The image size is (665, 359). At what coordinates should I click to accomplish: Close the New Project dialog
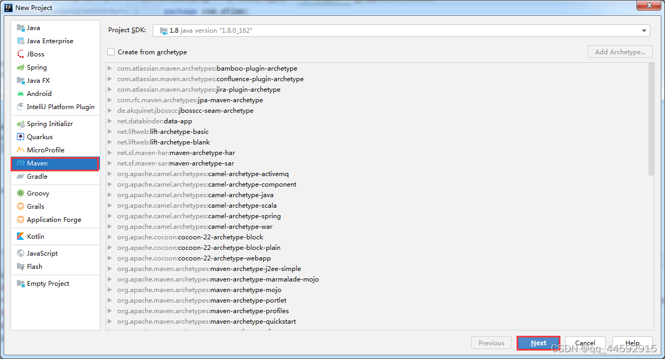coord(648,6)
